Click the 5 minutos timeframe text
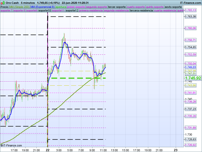 click(28, 3)
